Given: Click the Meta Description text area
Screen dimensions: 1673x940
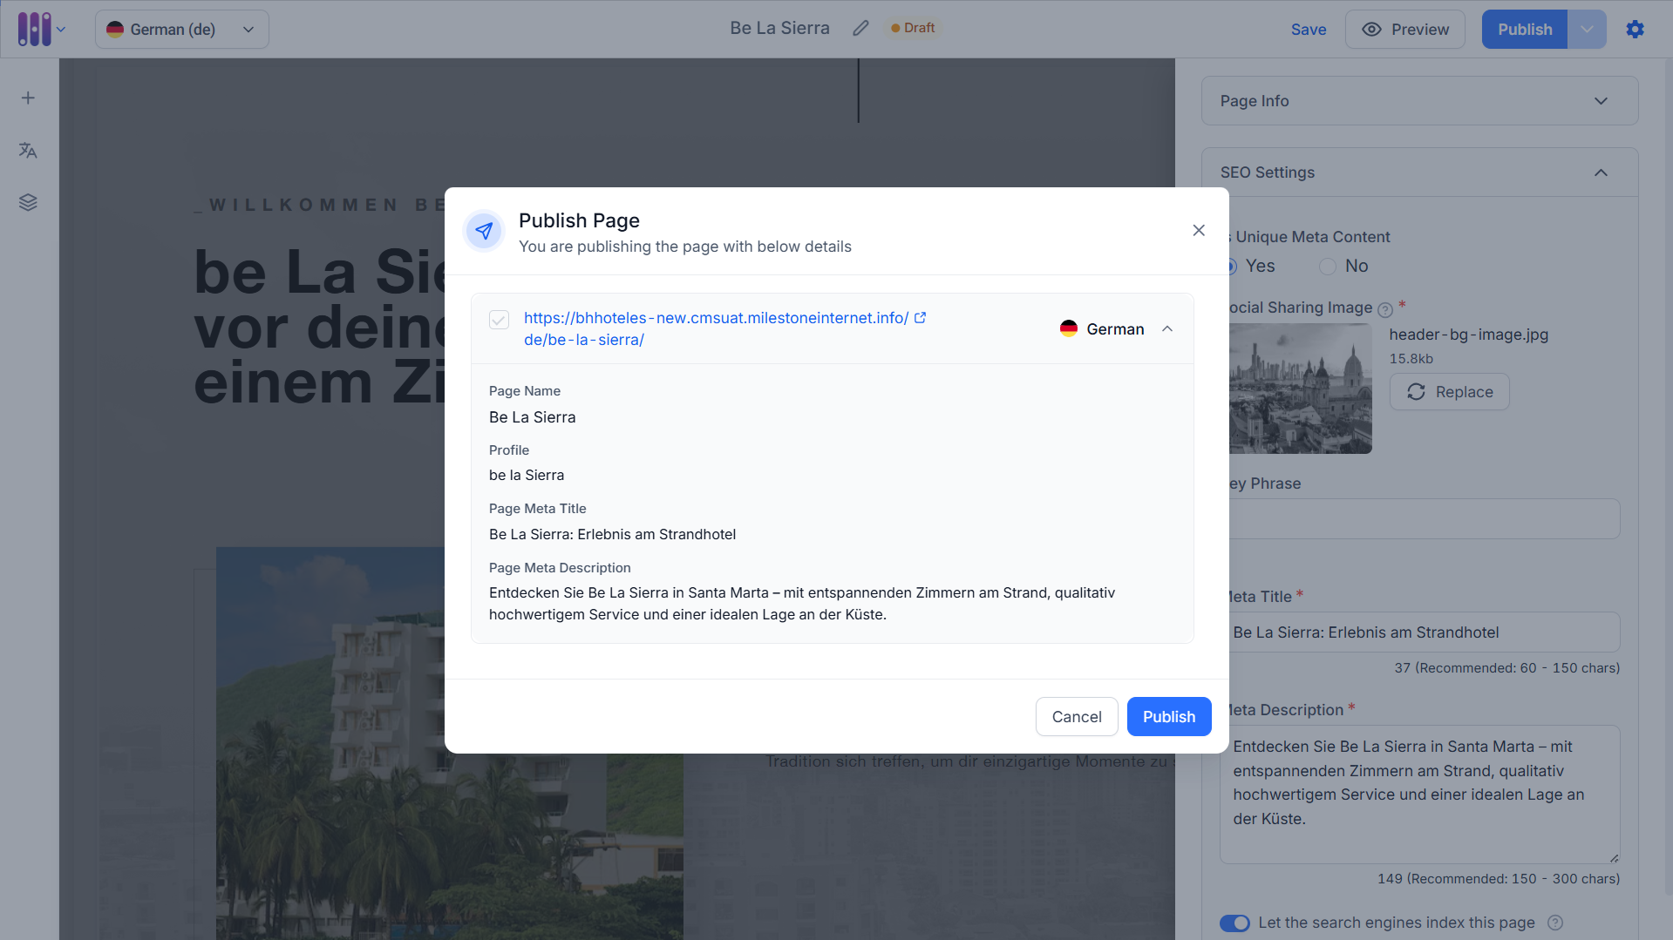Looking at the screenshot, I should pyautogui.click(x=1419, y=795).
